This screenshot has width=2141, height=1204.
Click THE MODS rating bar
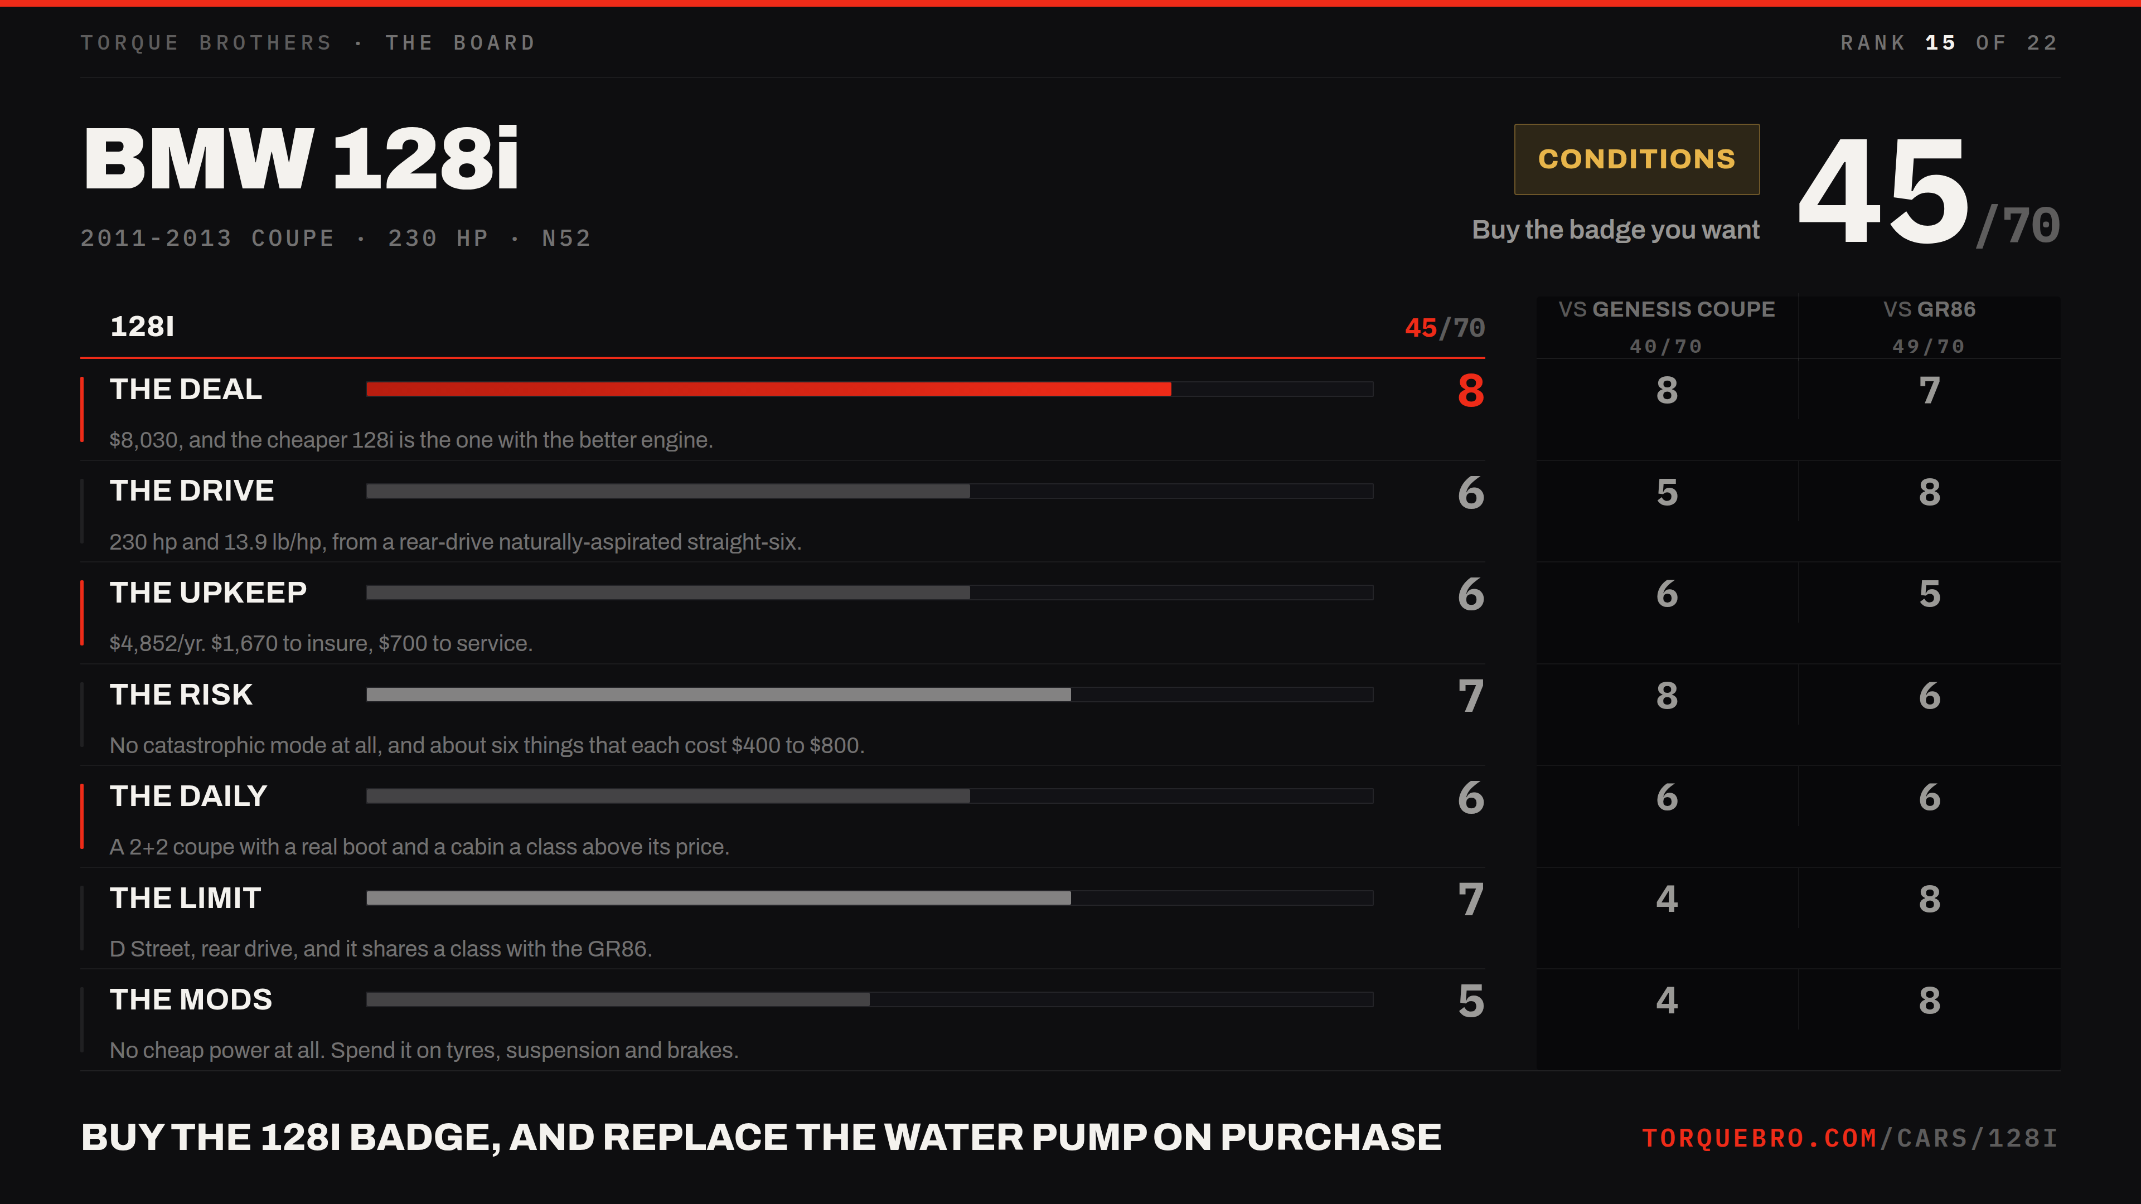(x=869, y=999)
